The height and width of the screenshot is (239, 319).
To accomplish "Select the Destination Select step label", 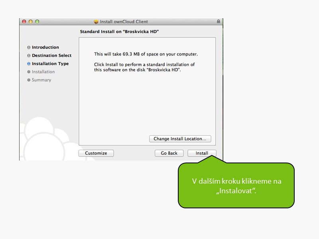I will click(51, 55).
